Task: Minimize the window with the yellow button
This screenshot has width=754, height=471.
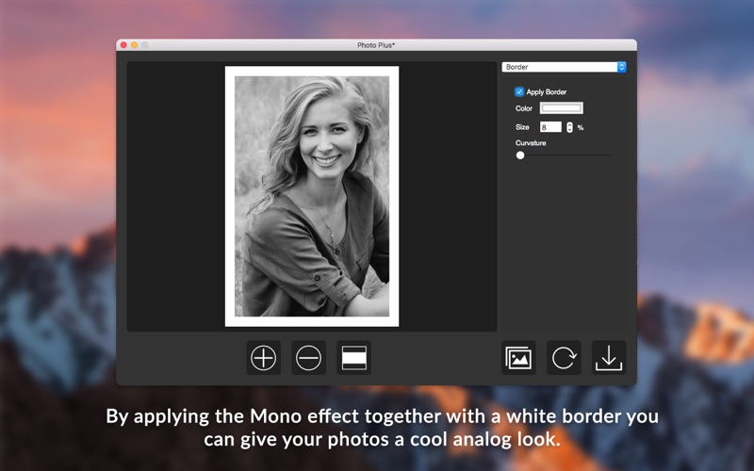Action: (135, 45)
